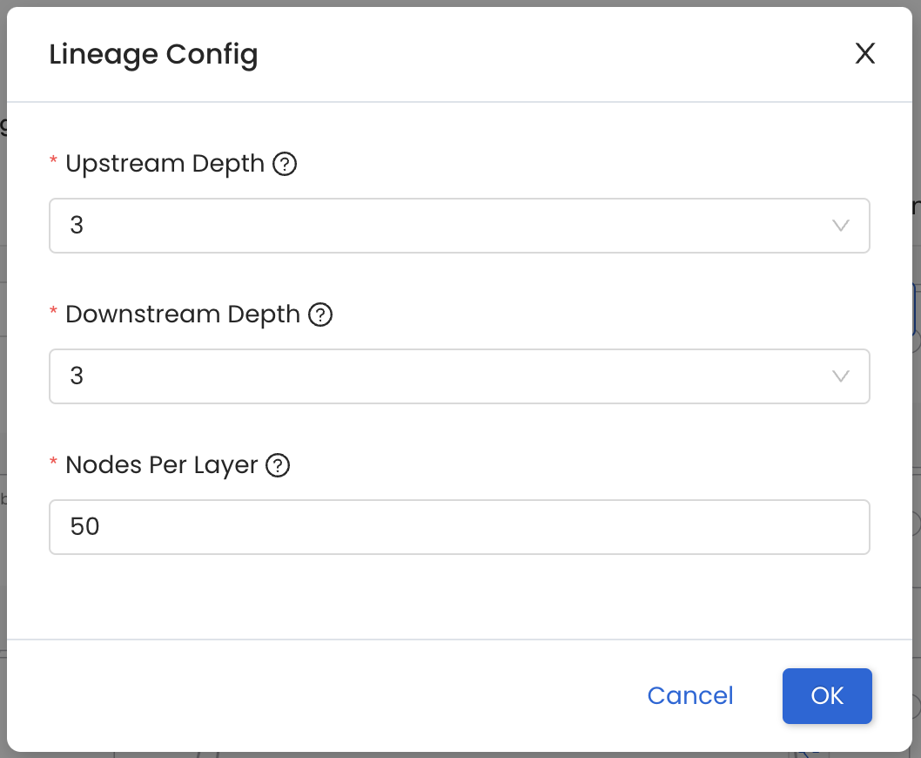Open the Upstream Depth dropdown
Screen dimensions: 921x758
[460, 226]
